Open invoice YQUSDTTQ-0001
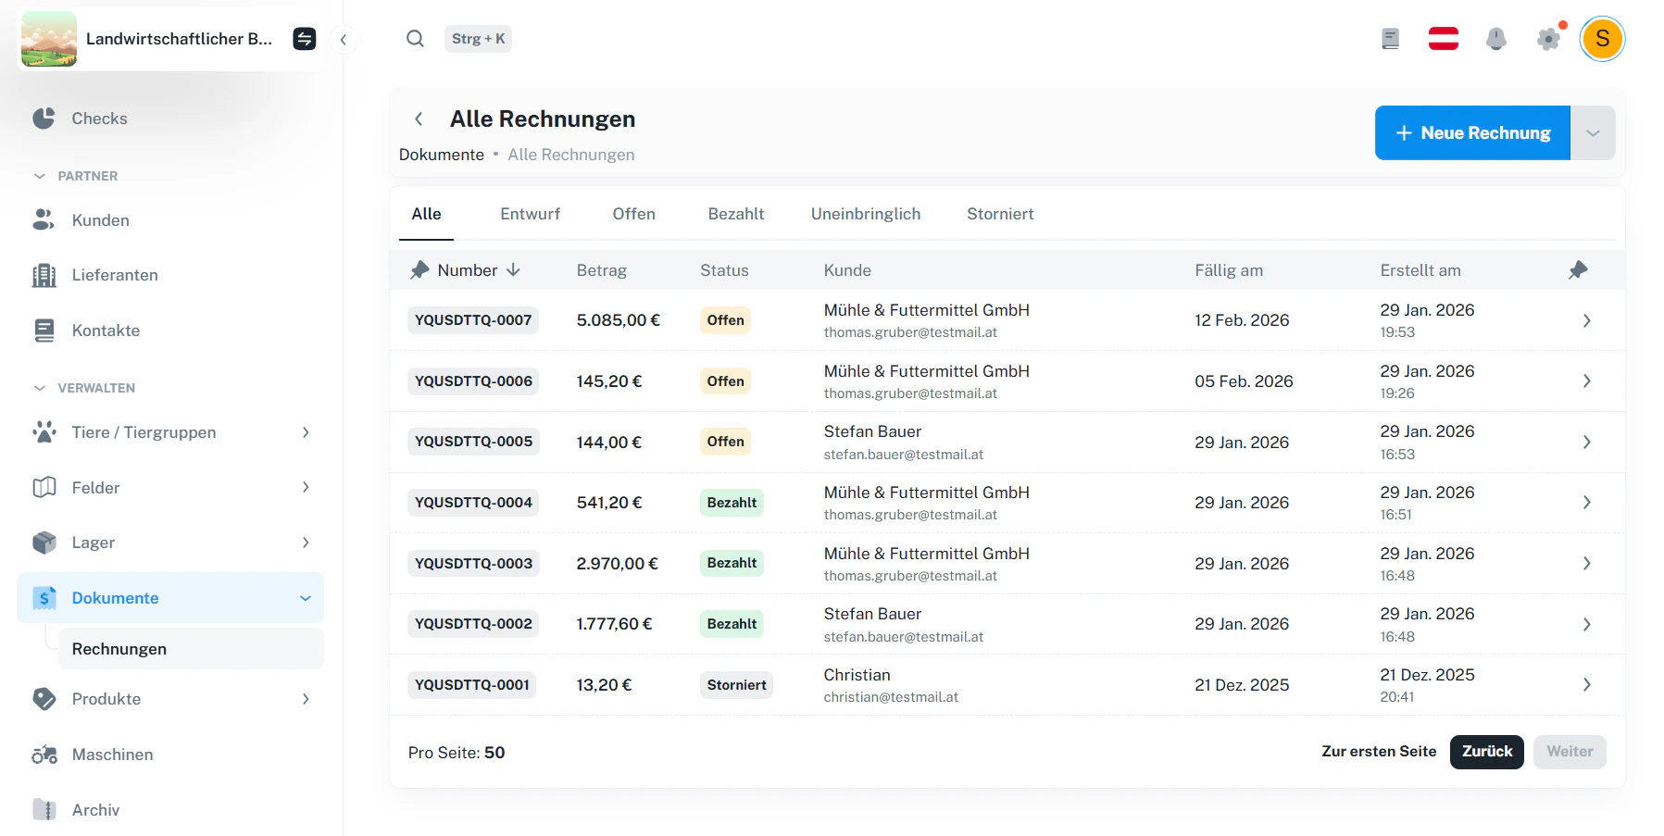 (472, 685)
